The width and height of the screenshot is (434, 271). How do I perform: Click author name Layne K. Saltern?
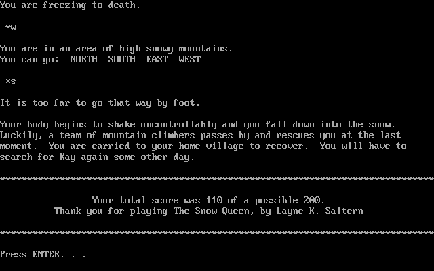coord(319,211)
